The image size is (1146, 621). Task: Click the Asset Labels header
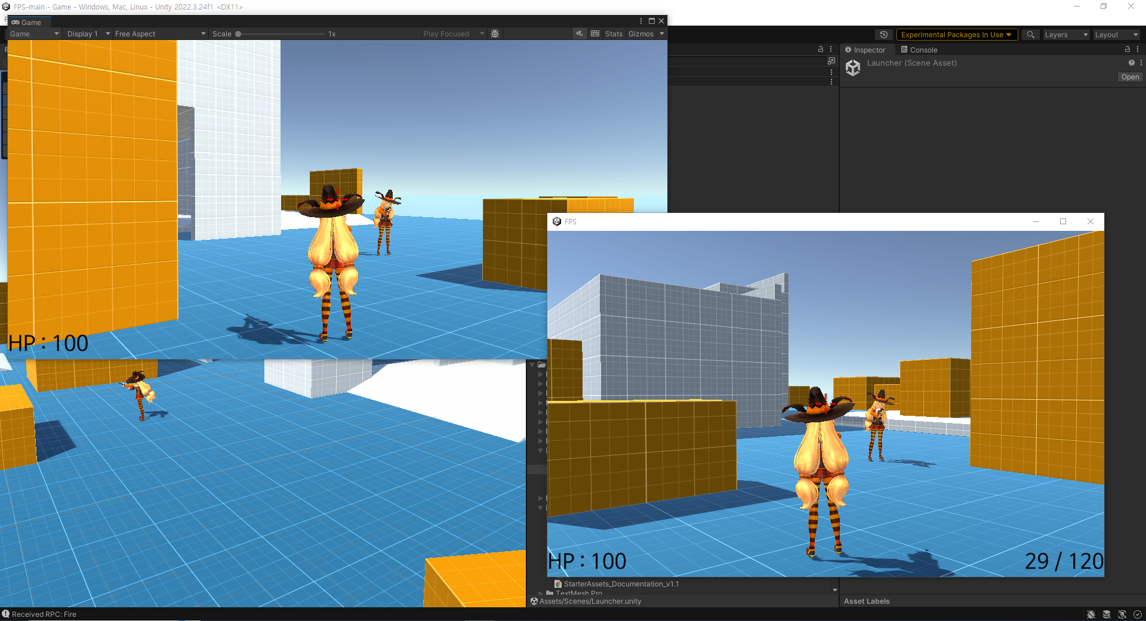[x=867, y=601]
